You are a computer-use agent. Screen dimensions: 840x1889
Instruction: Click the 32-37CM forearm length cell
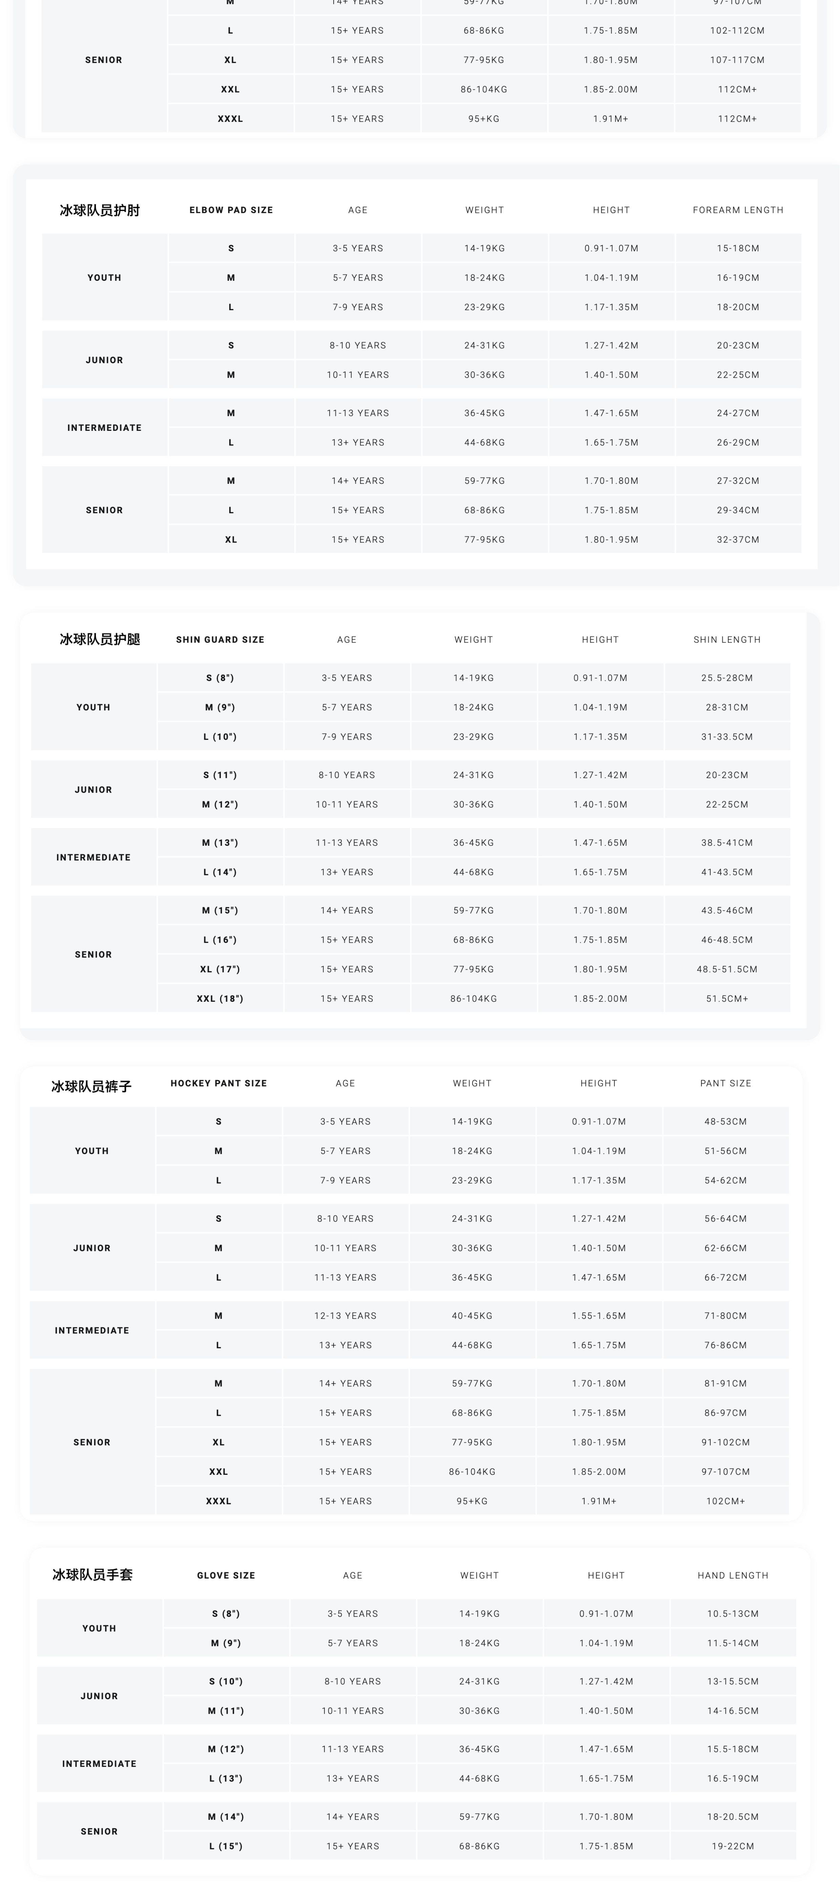coord(737,540)
